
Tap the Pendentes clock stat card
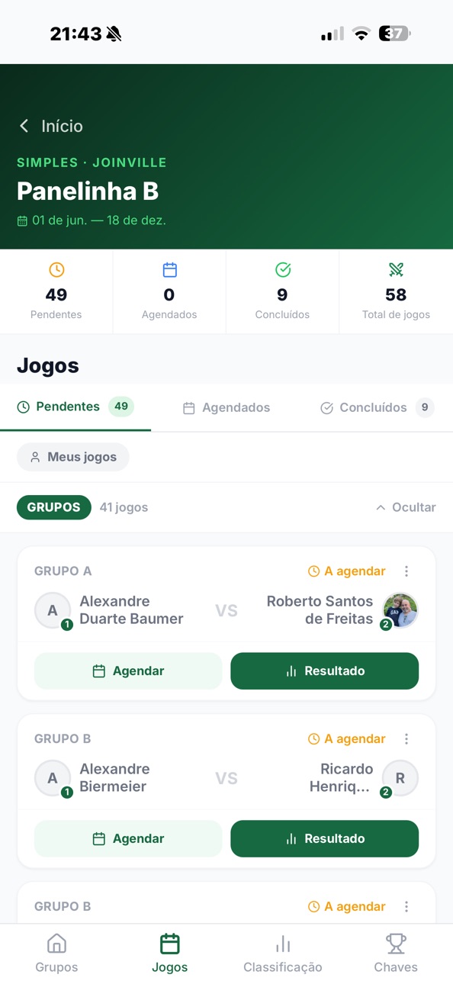pyautogui.click(x=56, y=291)
